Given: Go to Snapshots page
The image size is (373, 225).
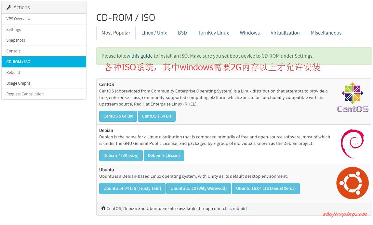Looking at the screenshot, I should (x=44, y=40).
